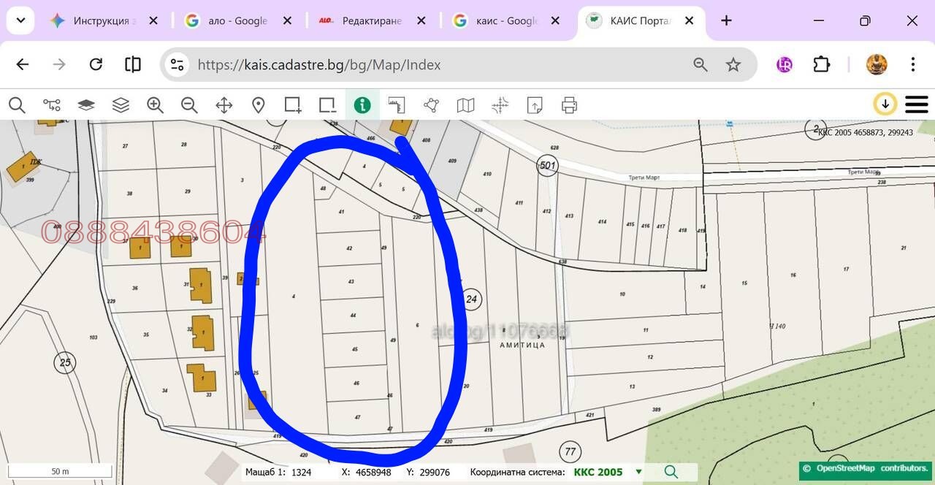Viewport: 935px width, 485px height.
Task: Click the kais.cadastre.bg address bar
Action: pyautogui.click(x=319, y=65)
